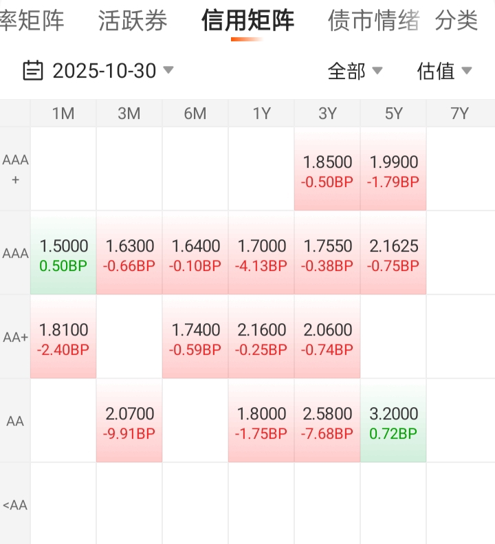Open the 债市情绪 tab
This screenshot has width=495, height=544.
point(373,21)
